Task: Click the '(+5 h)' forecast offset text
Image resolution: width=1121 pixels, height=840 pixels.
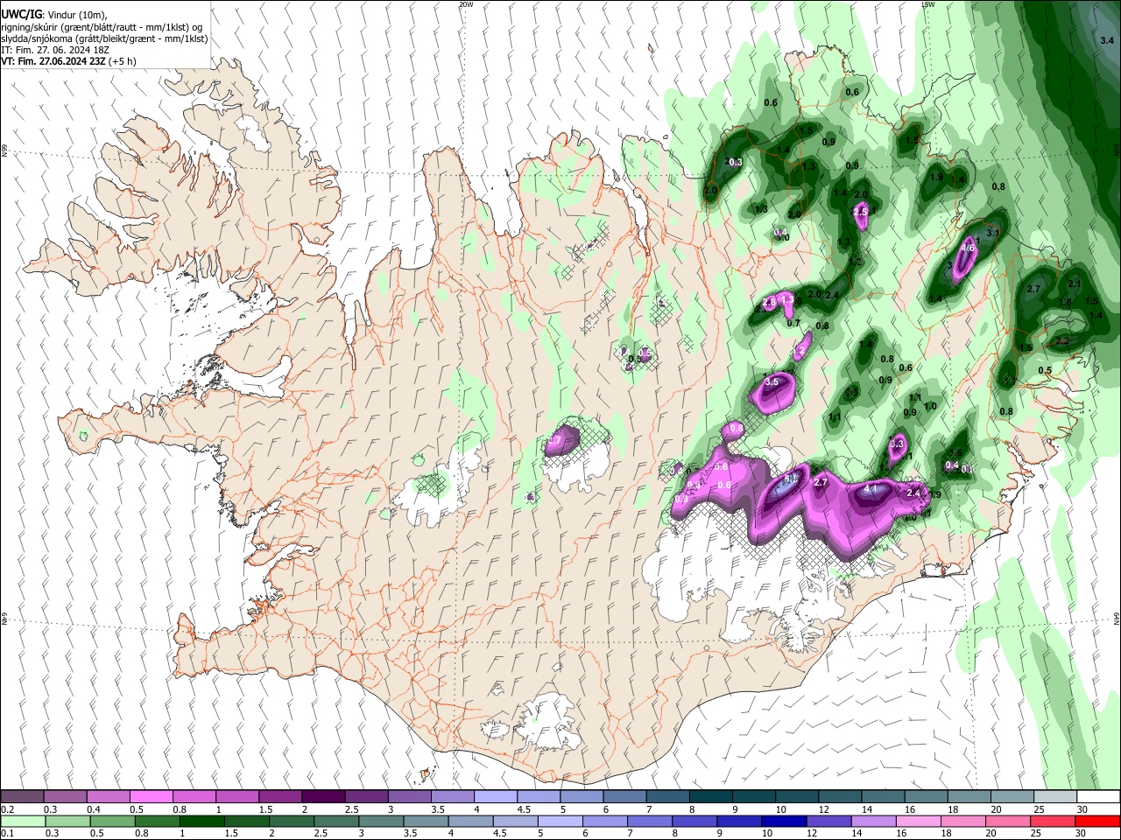Action: coord(122,61)
